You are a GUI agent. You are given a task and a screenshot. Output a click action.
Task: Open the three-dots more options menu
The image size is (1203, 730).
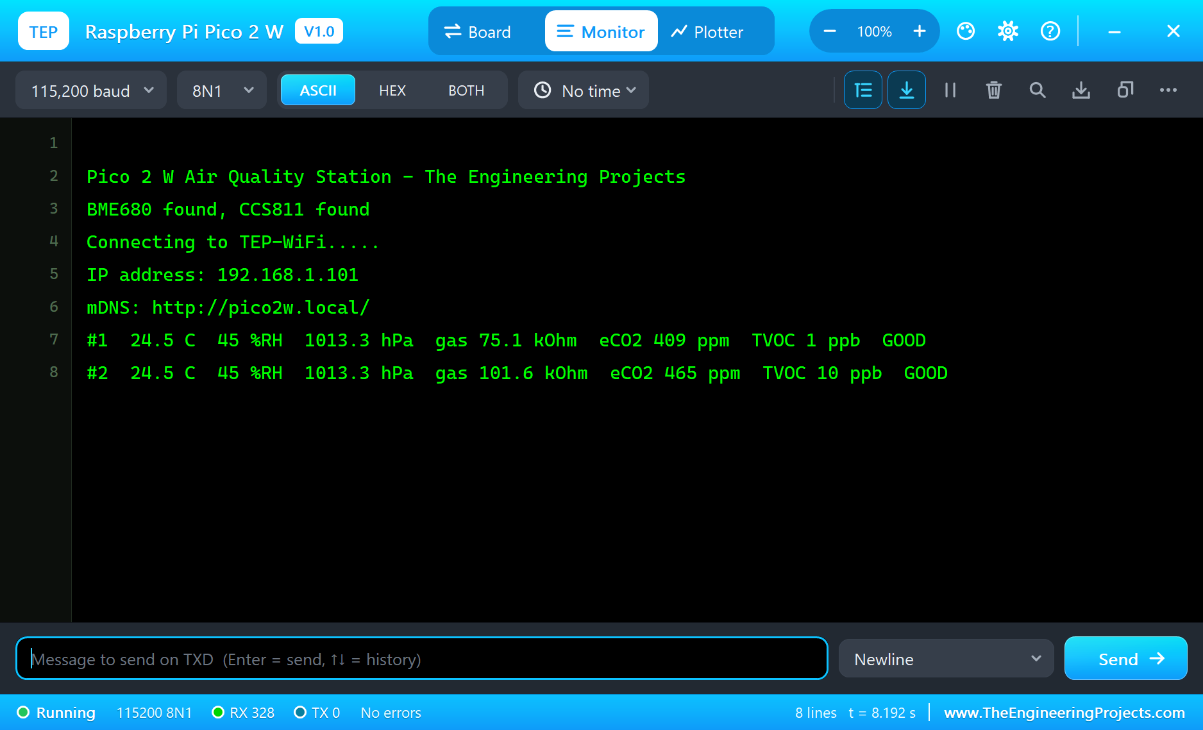tap(1168, 90)
